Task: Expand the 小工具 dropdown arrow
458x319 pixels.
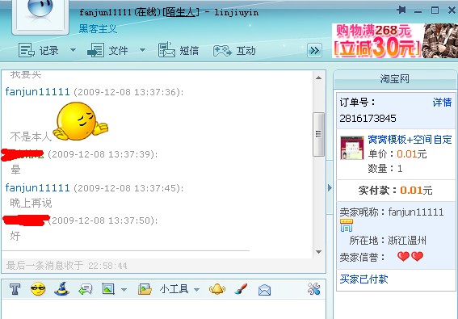Action: tap(196, 289)
